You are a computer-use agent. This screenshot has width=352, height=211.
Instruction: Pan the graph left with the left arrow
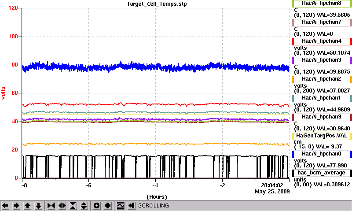coord(5,206)
